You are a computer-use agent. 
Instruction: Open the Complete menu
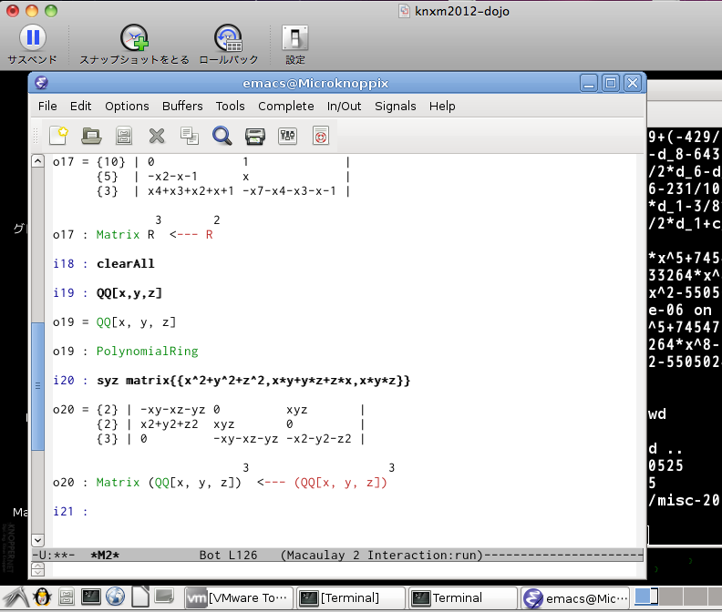(286, 107)
